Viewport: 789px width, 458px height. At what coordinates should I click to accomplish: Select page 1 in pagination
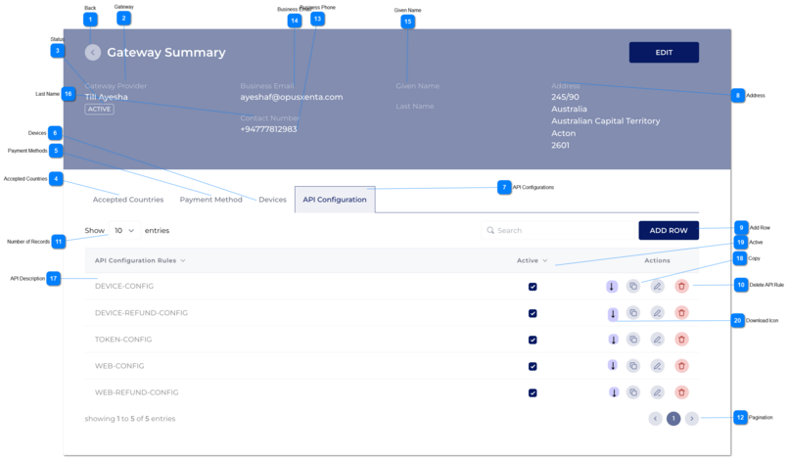pyautogui.click(x=673, y=419)
